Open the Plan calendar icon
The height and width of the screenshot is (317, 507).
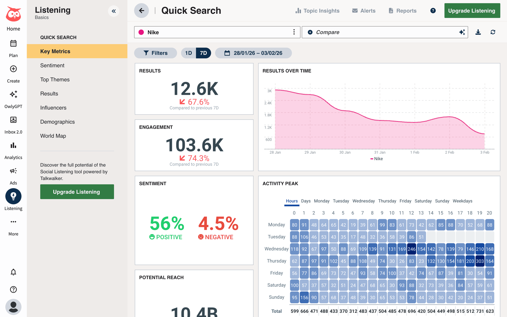click(x=13, y=43)
